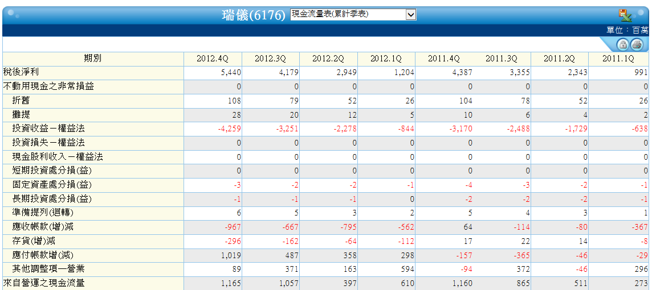Click operating cash flow value 273
This screenshot has width=652, height=290.
pos(642,284)
